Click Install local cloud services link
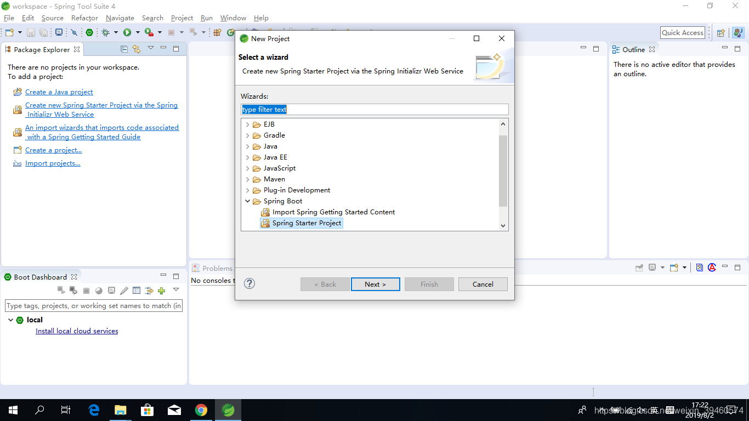749x421 pixels. tap(77, 331)
